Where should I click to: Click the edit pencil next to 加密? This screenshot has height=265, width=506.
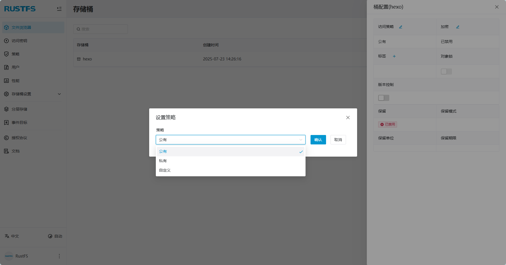[x=458, y=27]
